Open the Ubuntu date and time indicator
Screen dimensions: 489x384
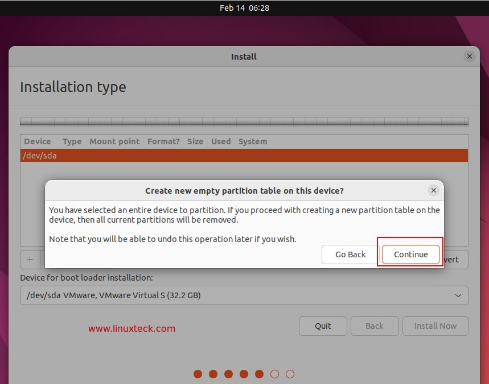coord(244,8)
